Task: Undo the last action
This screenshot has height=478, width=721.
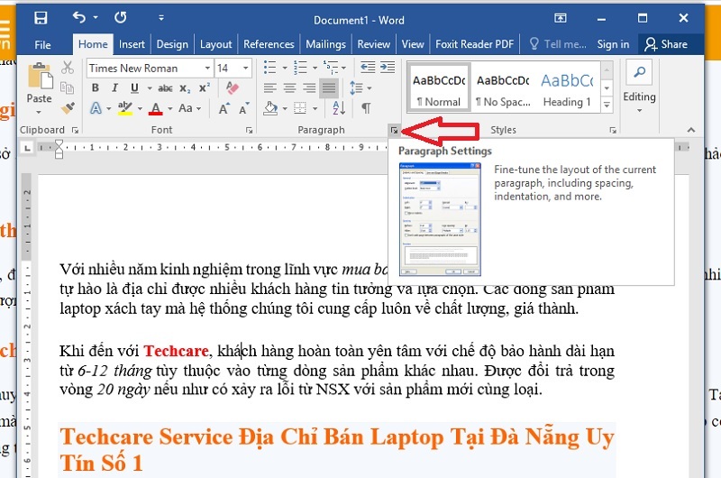Action: pos(79,17)
